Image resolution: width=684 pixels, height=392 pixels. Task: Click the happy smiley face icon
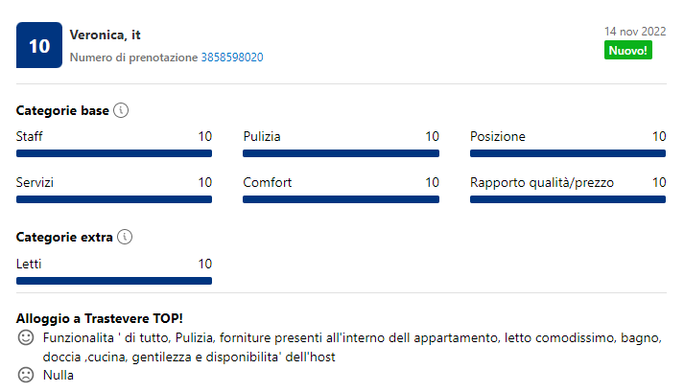(x=26, y=338)
